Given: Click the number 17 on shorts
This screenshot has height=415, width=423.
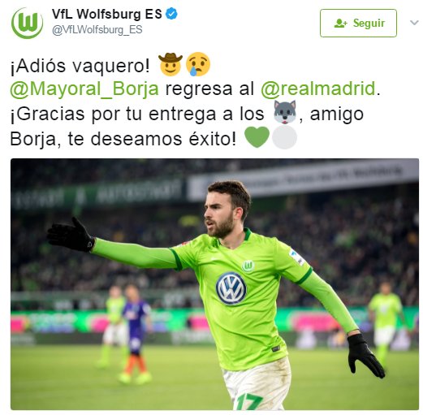Looking at the screenshot, I should [248, 401].
